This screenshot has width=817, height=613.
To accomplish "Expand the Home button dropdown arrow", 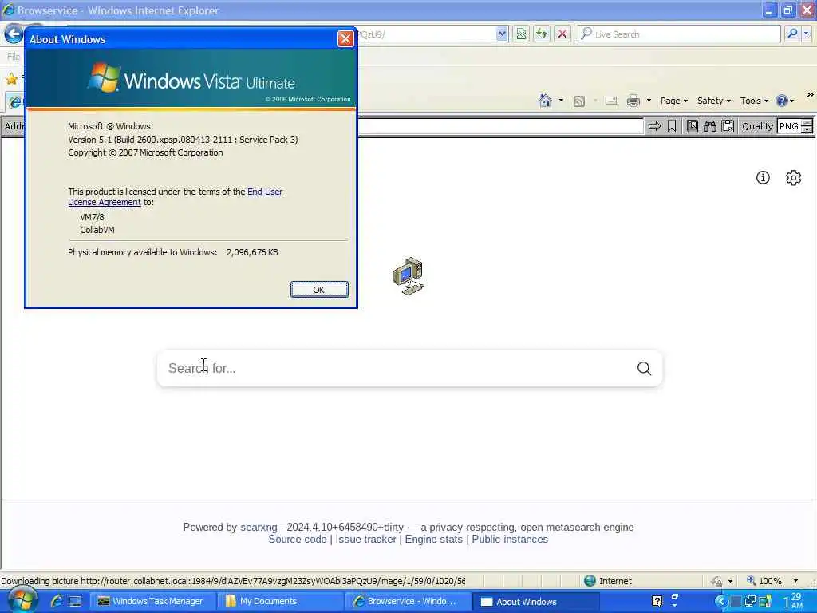I will pos(561,100).
